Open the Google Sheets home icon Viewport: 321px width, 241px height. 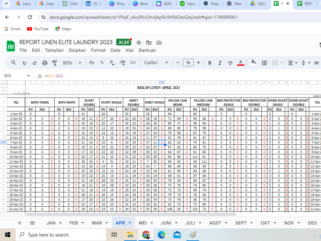coord(11,46)
